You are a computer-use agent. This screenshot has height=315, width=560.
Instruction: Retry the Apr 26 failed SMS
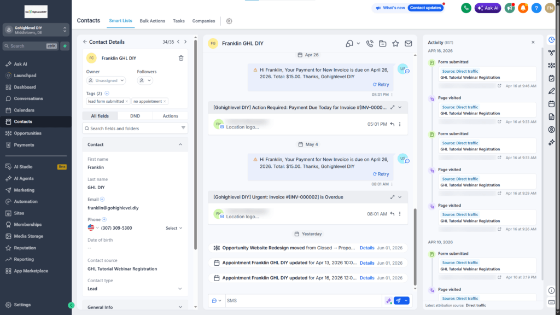pos(381,85)
